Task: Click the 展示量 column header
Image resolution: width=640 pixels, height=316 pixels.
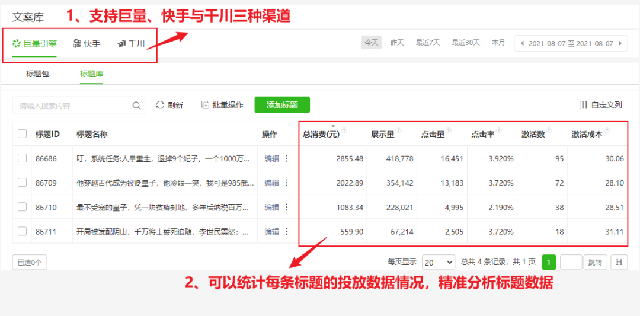Action: coord(382,135)
